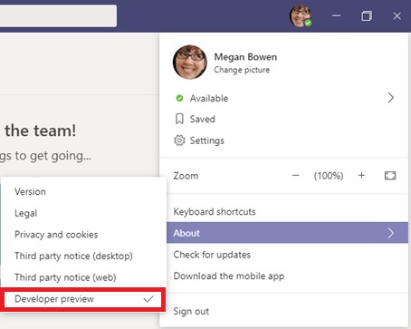Click the Change picture link
The image size is (411, 329).
coord(242,70)
